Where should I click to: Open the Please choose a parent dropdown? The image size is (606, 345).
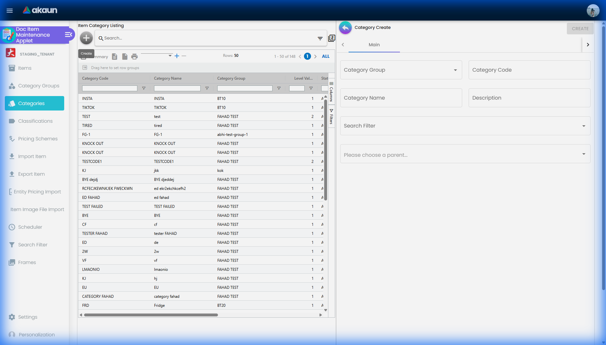coord(465,155)
